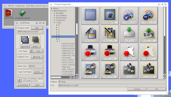Select folder 0 under iconz
Image resolution: width=171 pixels, height=97 pixels.
point(59,25)
